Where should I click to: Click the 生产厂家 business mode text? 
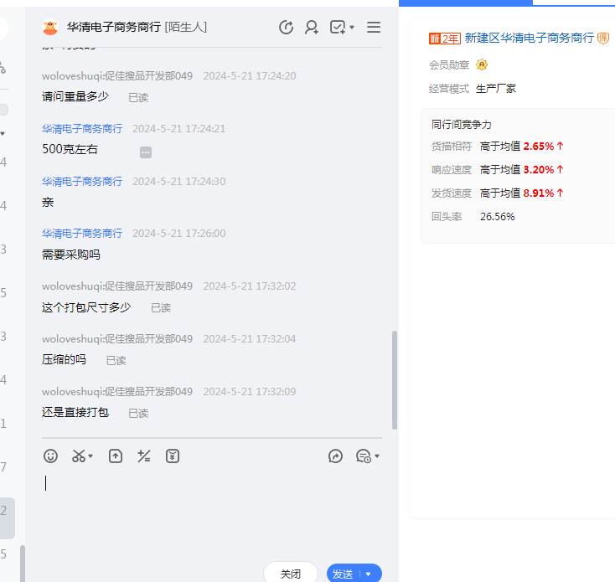(x=496, y=89)
